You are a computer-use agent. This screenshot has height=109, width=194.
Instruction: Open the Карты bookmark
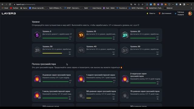(24, 8)
